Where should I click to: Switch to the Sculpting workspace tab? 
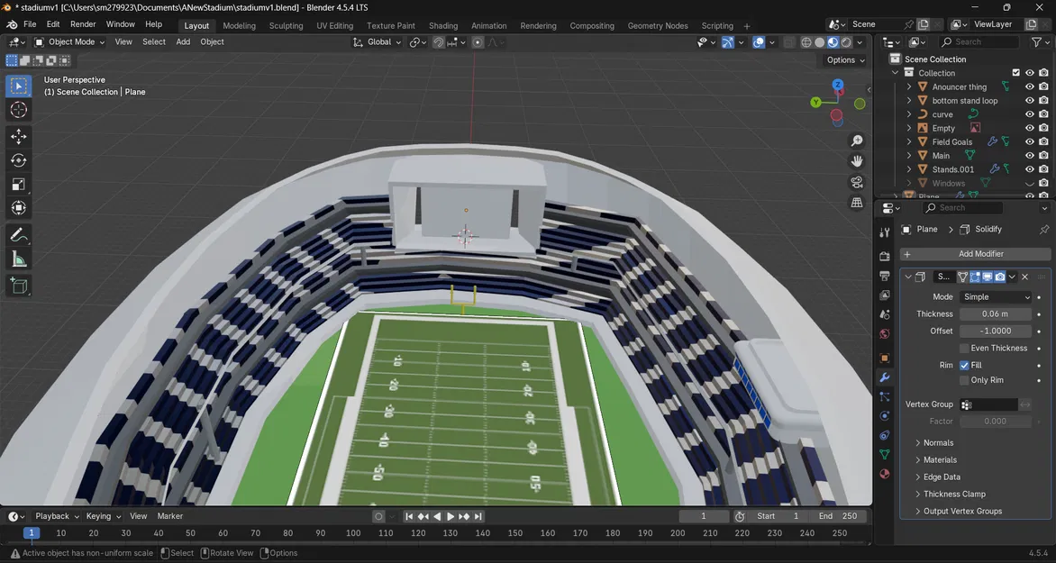tap(286, 25)
